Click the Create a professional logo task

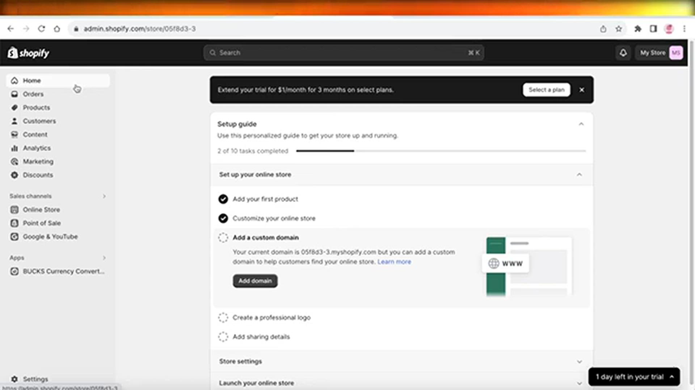(271, 317)
